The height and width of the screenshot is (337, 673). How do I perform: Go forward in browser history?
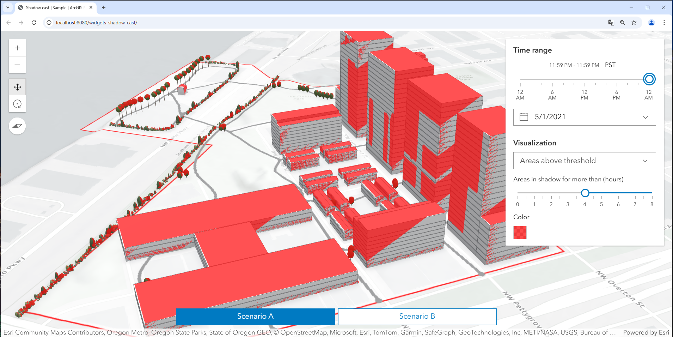[x=21, y=23]
